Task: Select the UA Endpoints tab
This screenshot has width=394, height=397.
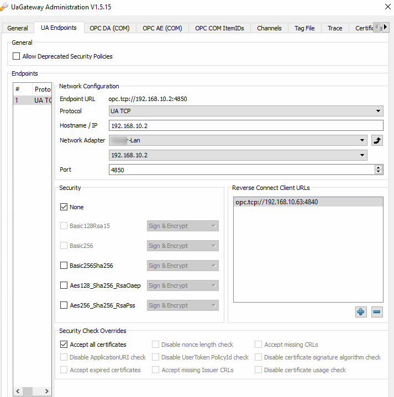Action: click(x=59, y=28)
